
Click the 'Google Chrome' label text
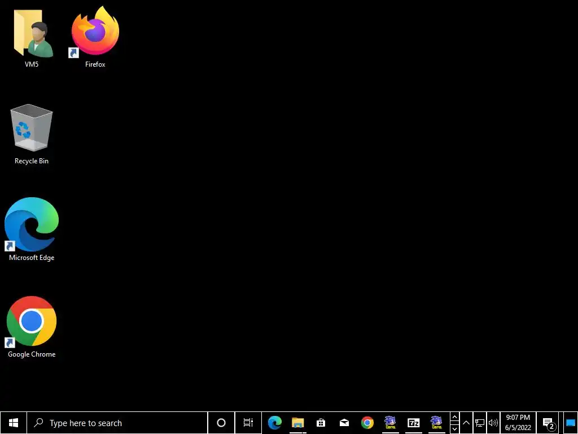click(x=32, y=354)
